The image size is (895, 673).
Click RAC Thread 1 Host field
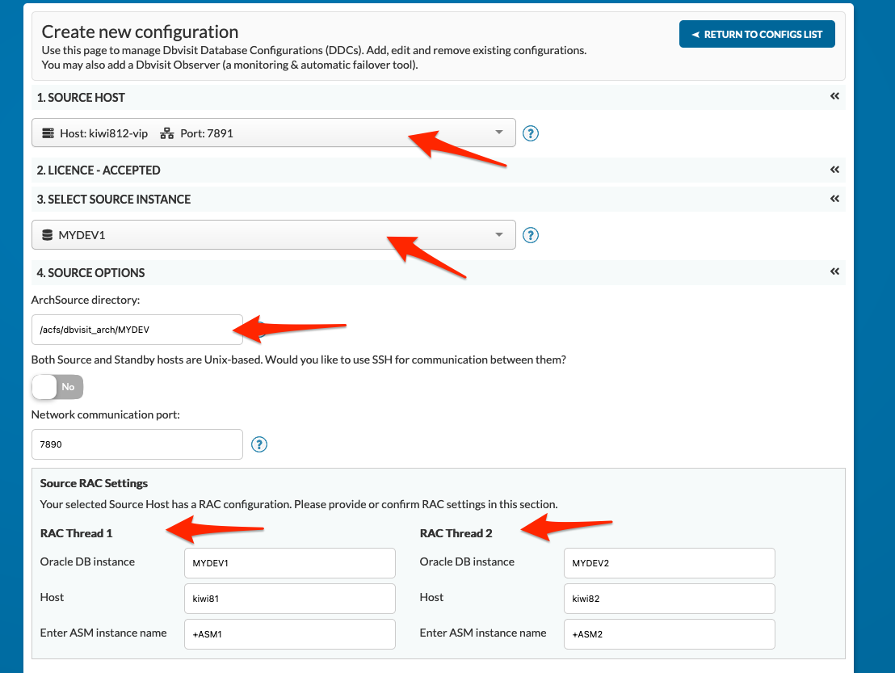click(290, 598)
